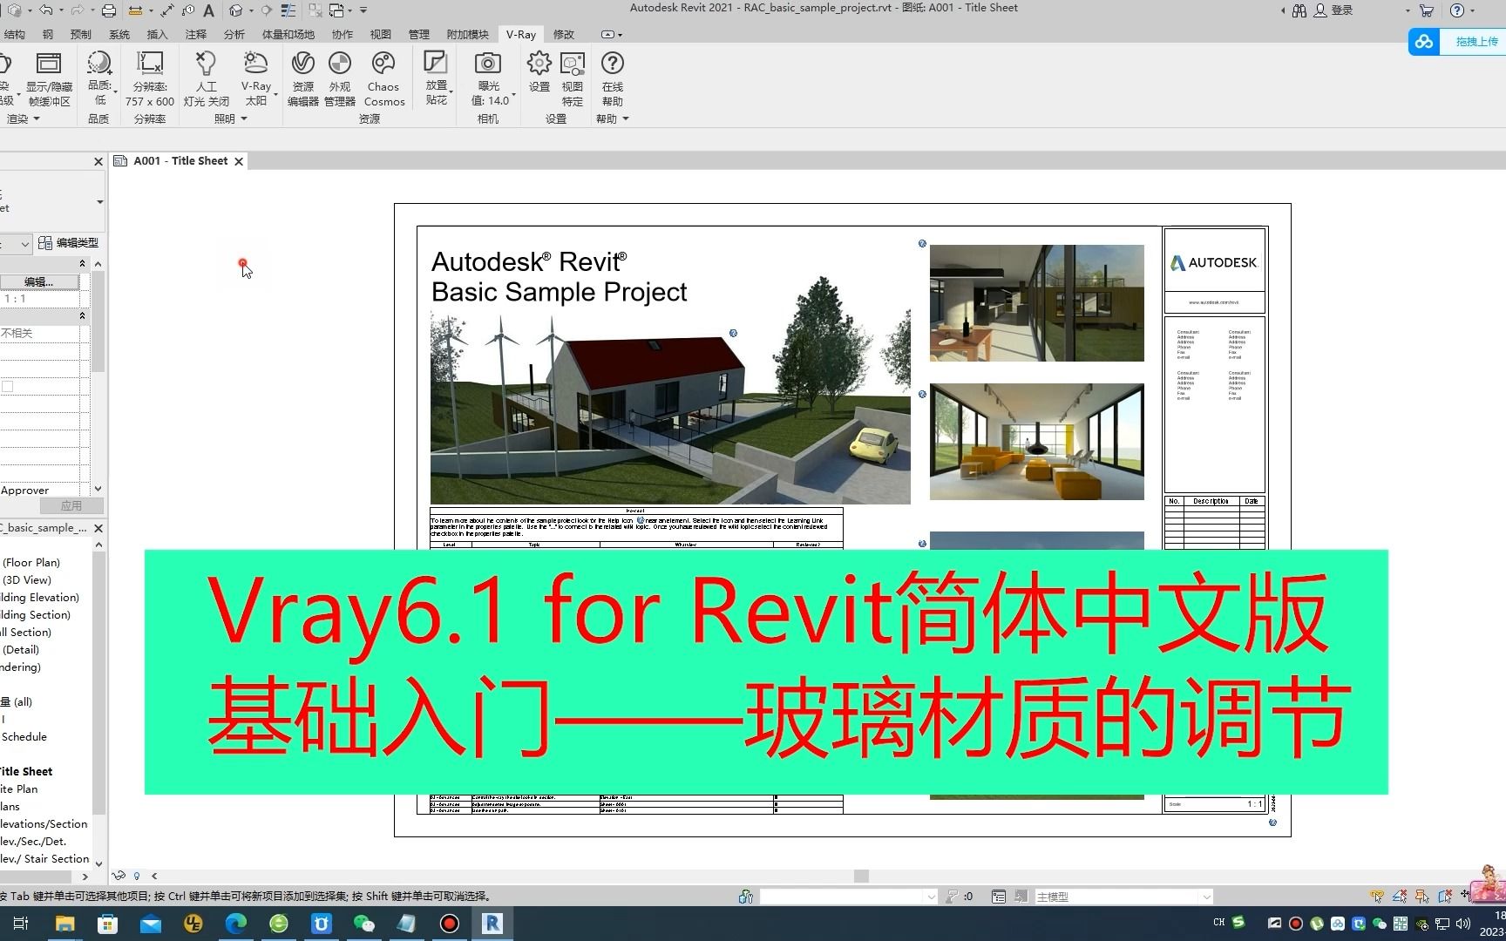Click the 应用 Apply button
Viewport: 1506px width, 941px height.
point(71,505)
